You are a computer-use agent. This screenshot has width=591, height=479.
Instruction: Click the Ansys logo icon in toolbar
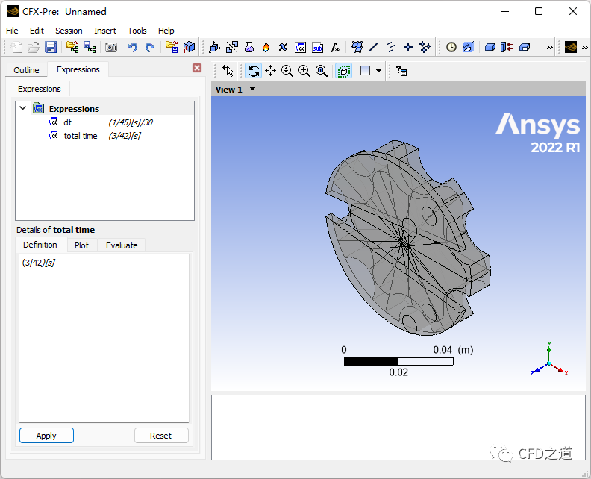tap(571, 48)
